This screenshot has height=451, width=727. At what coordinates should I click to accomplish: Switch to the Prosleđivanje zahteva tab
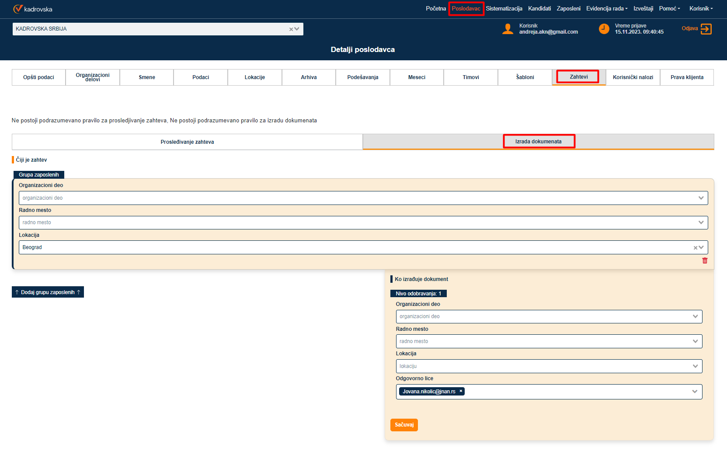187,142
